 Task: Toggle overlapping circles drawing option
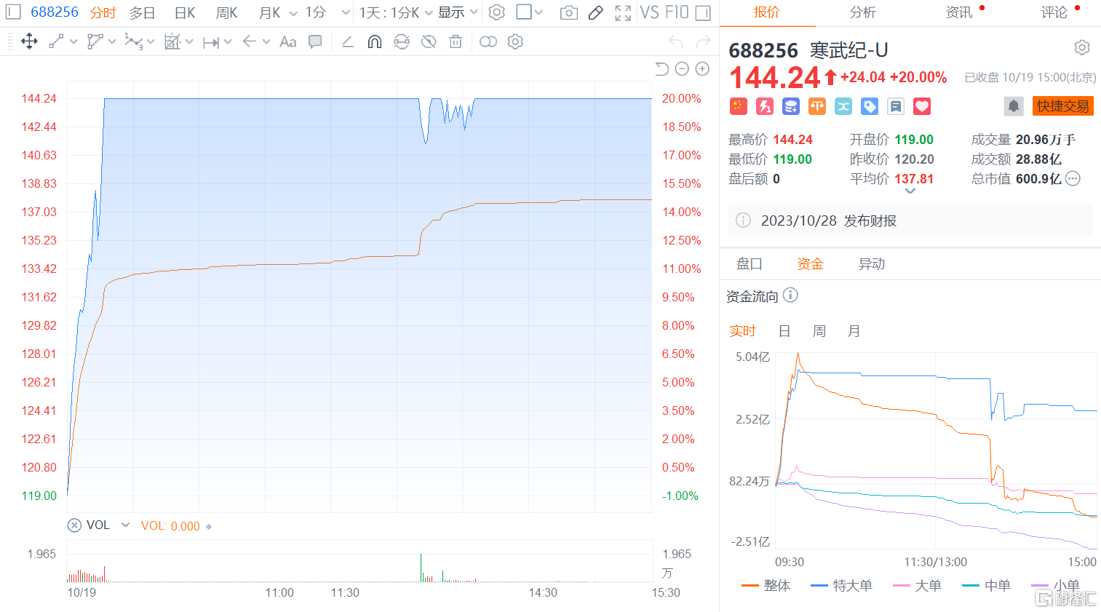(x=488, y=41)
